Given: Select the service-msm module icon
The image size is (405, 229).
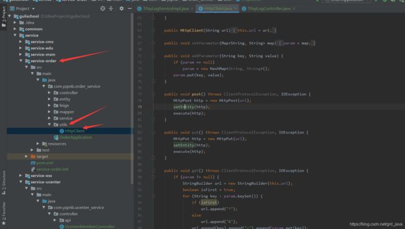Looking at the screenshot, I should point(27,54).
